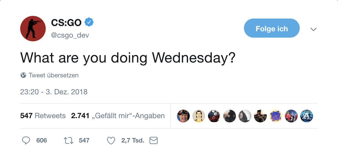Like the tweet with the heart icon

coord(111,140)
